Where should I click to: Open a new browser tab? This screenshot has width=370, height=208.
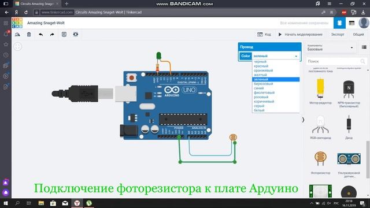tap(66, 4)
